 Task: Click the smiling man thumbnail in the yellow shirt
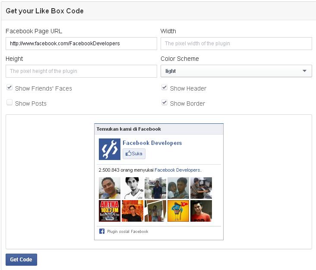[110, 188]
